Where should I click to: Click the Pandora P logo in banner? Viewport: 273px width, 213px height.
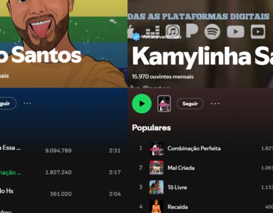(x=192, y=30)
